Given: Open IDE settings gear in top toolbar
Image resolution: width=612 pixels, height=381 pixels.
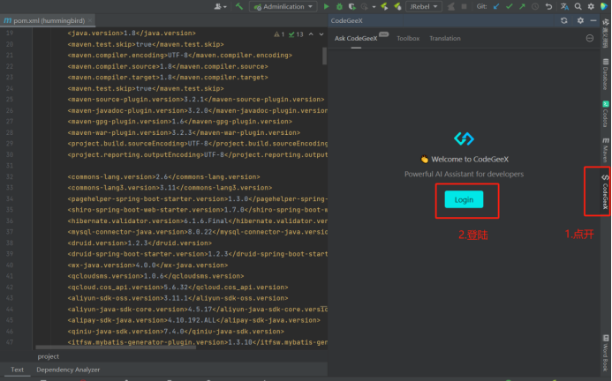Looking at the screenshot, I should pos(591,6).
